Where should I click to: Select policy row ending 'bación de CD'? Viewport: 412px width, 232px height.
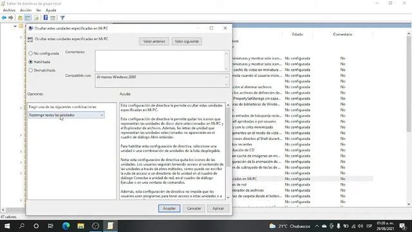coord(302,150)
